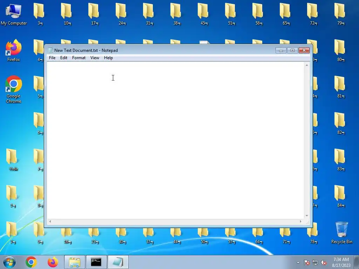Open the taskbar clock showing 7:34 AM

[341, 262]
